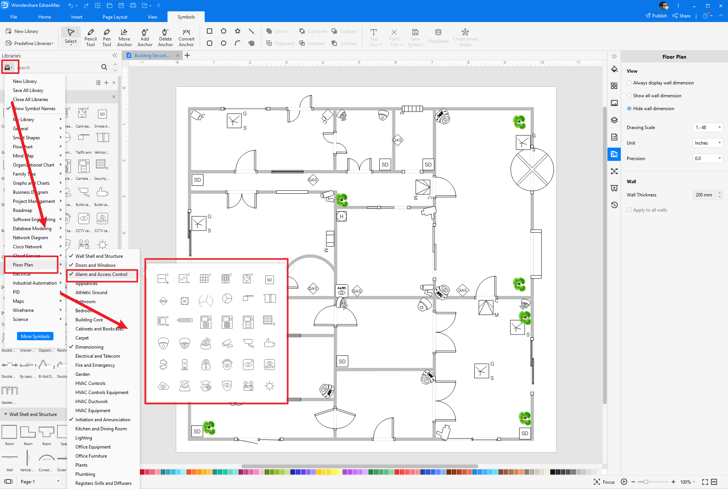Choose the Add Anchor tool
Image resolution: width=728 pixels, height=489 pixels.
point(145,37)
